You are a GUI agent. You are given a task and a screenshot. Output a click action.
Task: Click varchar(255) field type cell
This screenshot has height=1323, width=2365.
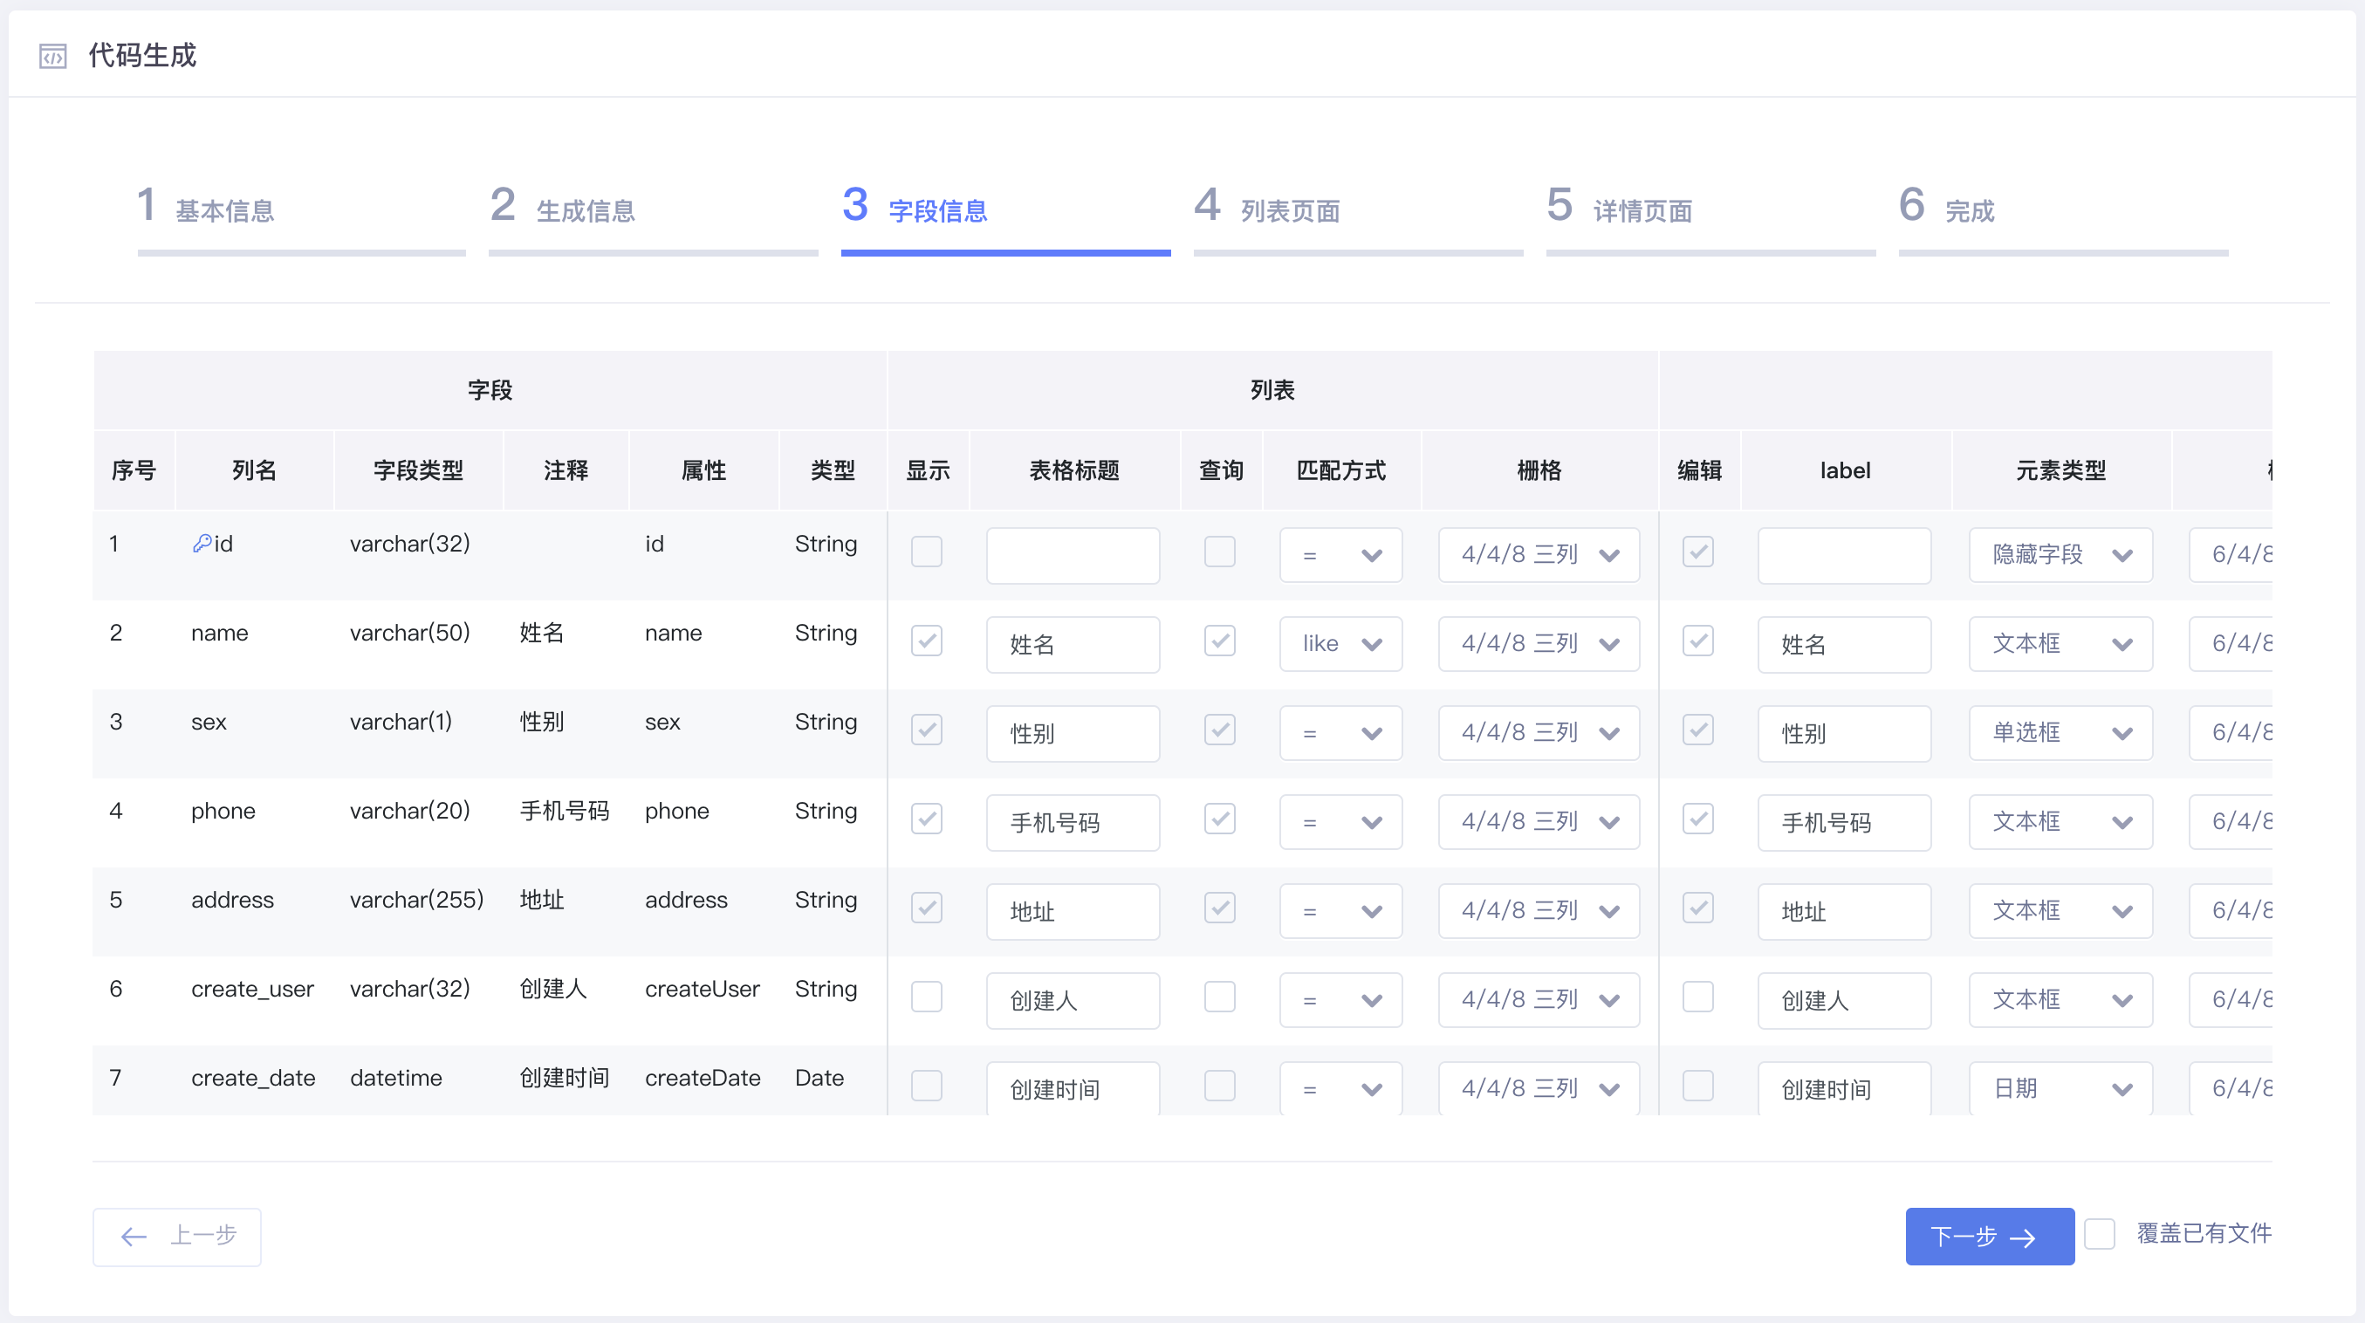[417, 900]
